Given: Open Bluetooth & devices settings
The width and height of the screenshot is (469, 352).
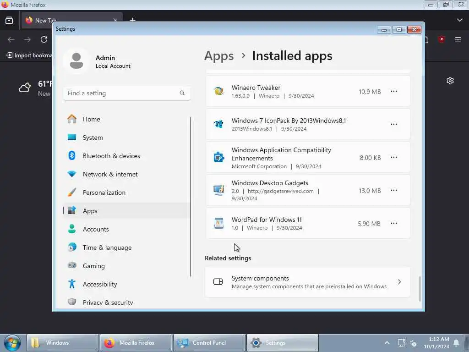Looking at the screenshot, I should coord(126,156).
